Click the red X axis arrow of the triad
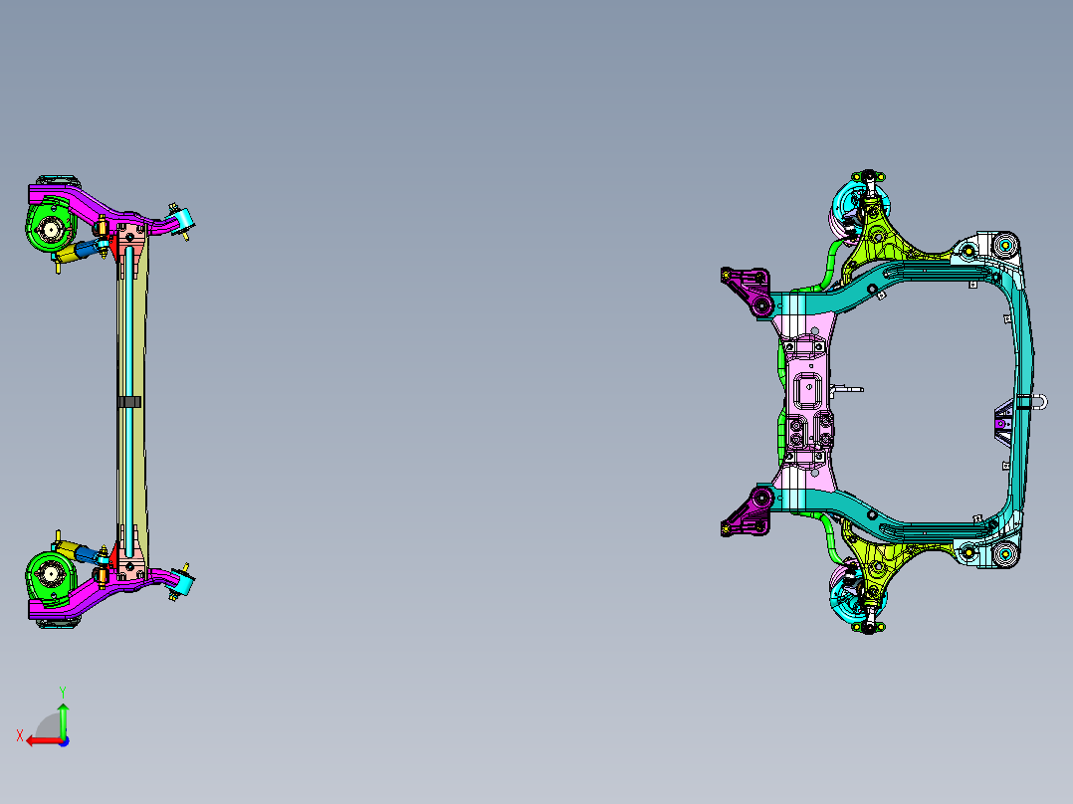Viewport: 1073px width, 804px height. click(x=43, y=741)
